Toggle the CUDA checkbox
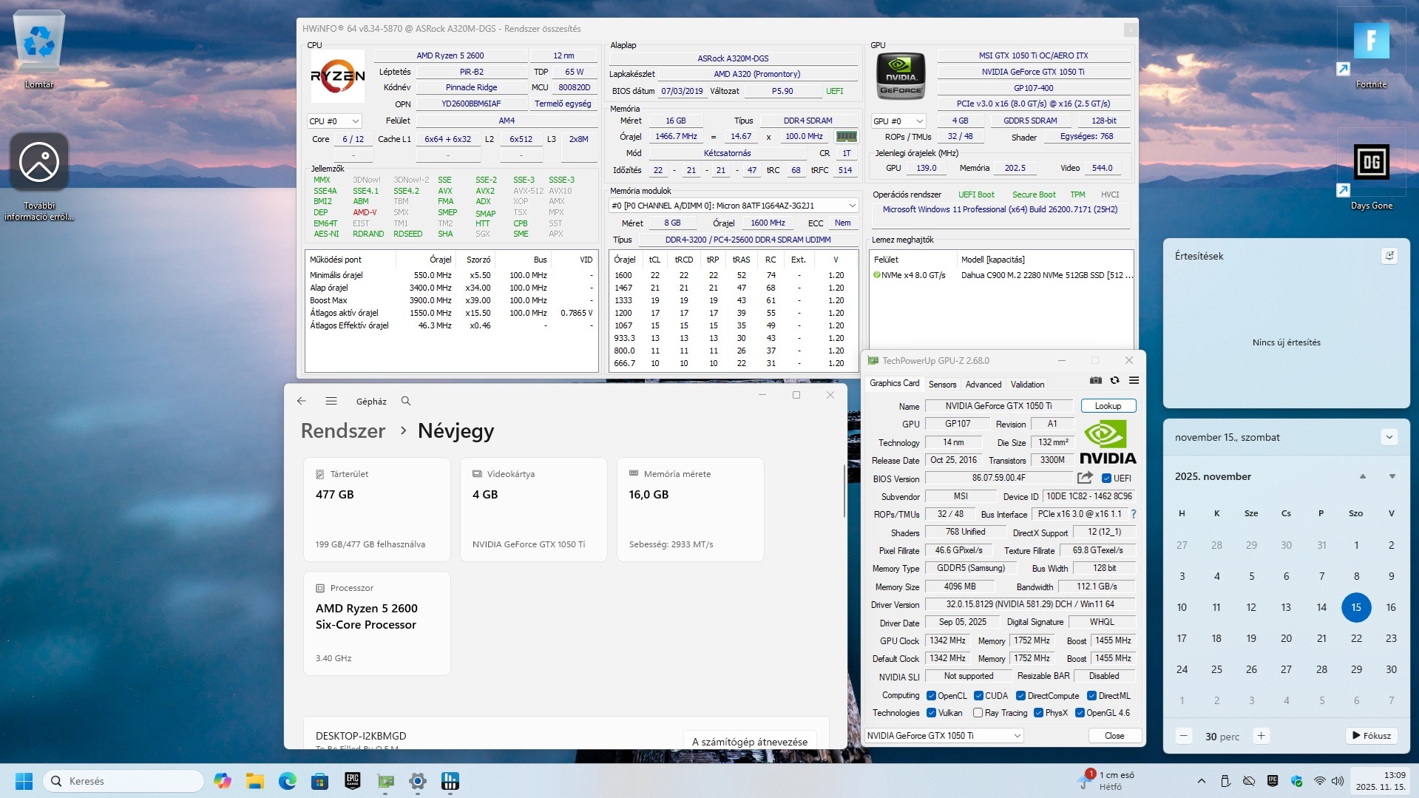Viewport: 1419px width, 798px height. pos(978,695)
